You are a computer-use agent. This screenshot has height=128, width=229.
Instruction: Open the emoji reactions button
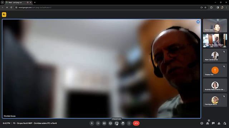[111, 123]
